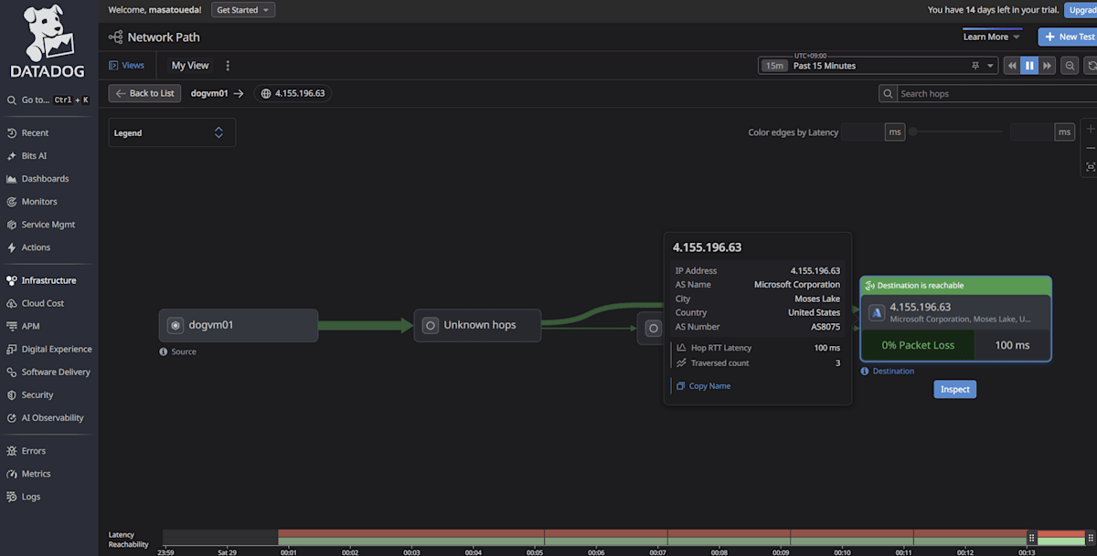The height and width of the screenshot is (556, 1097).
Task: Click the Actions lightning icon
Action: point(12,247)
